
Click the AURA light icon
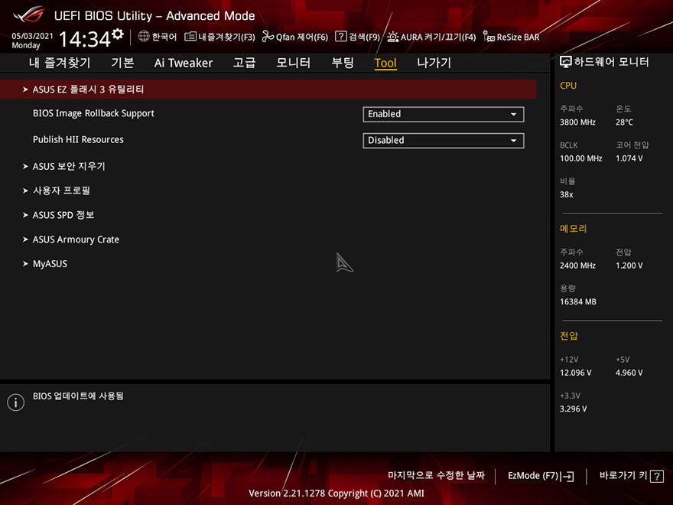click(393, 37)
